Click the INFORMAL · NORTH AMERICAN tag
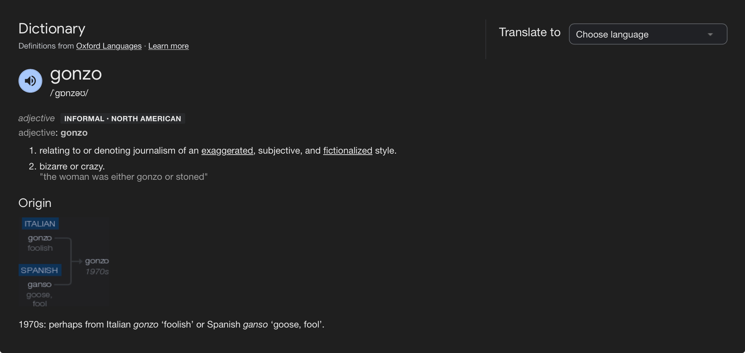 click(123, 118)
